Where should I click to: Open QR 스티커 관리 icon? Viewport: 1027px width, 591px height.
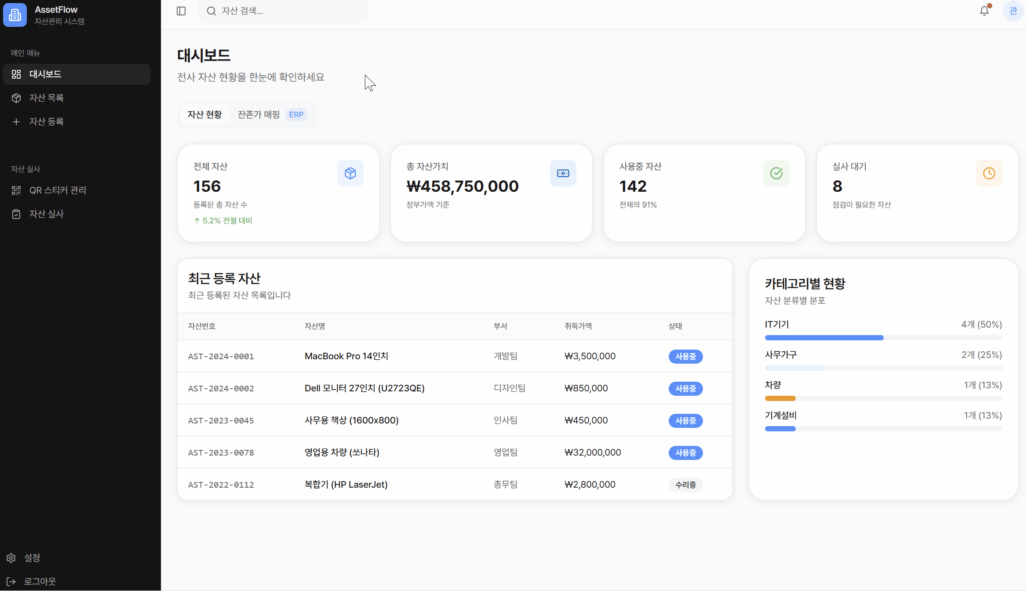[x=16, y=190]
